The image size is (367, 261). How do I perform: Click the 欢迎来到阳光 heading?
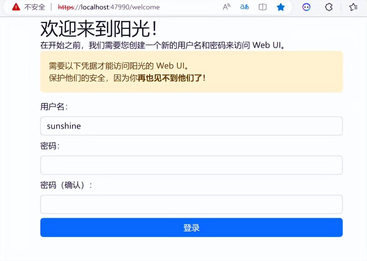98,29
